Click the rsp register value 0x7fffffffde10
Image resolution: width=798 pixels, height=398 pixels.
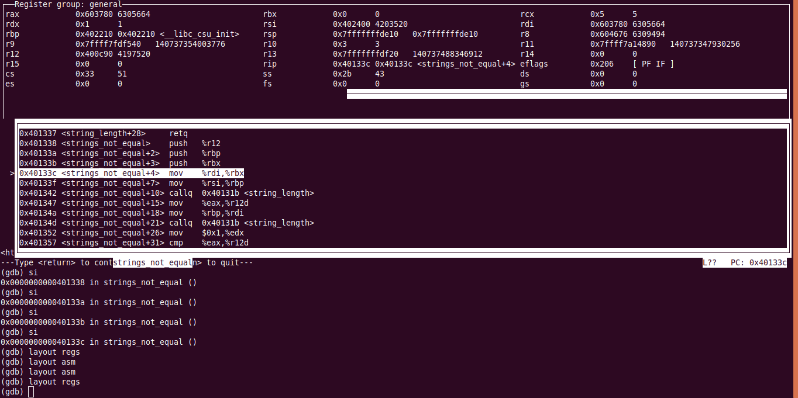[x=366, y=34]
